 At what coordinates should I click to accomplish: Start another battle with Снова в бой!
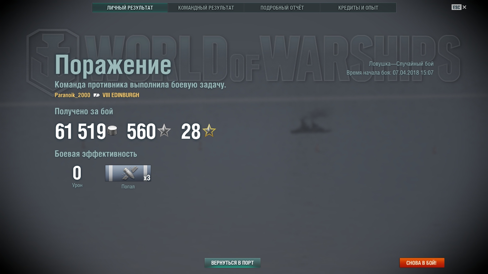pyautogui.click(x=422, y=263)
